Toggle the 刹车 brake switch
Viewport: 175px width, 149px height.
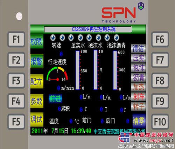tap(138, 97)
